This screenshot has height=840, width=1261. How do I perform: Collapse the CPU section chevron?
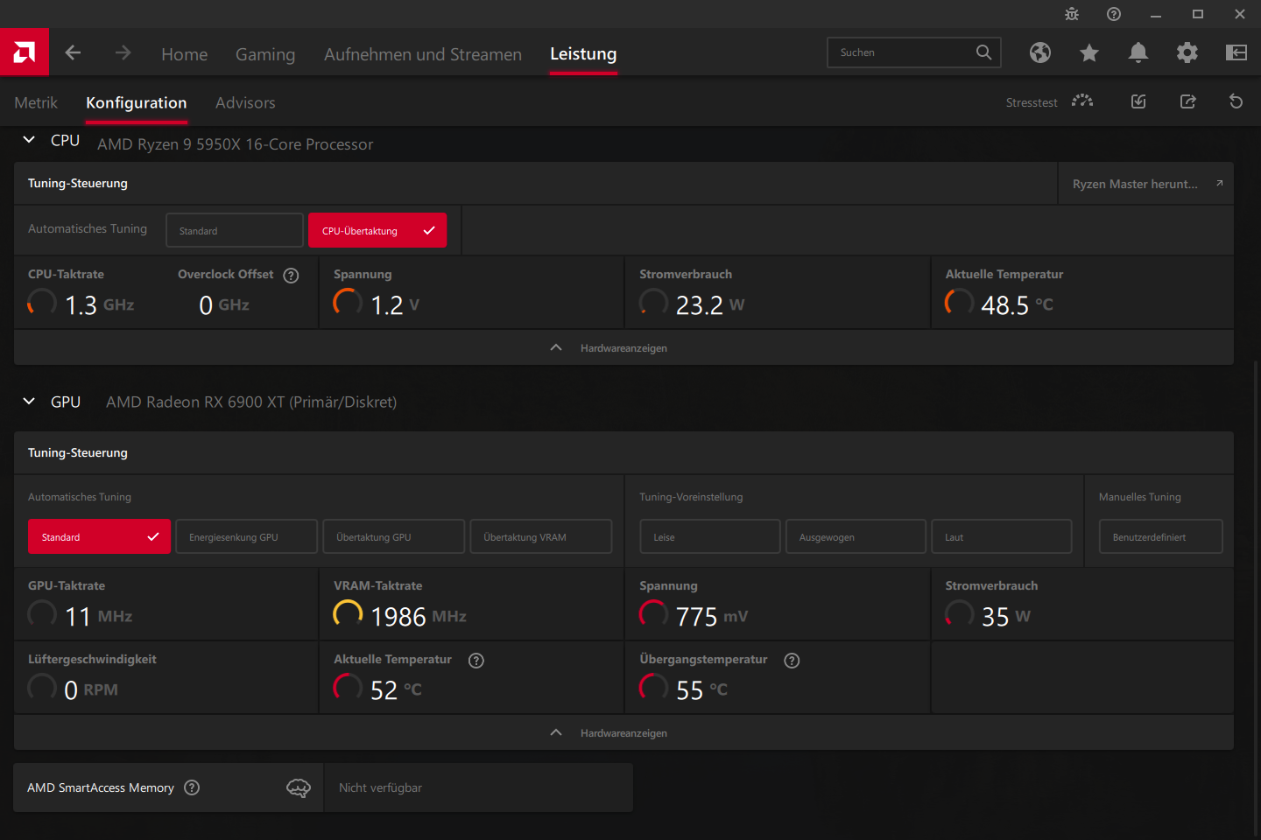tap(29, 139)
